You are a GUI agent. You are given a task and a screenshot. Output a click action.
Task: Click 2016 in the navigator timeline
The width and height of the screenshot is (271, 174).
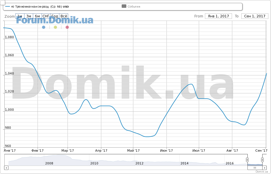point(229,163)
